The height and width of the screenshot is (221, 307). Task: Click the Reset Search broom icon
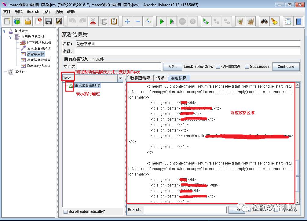click(x=275, y=21)
